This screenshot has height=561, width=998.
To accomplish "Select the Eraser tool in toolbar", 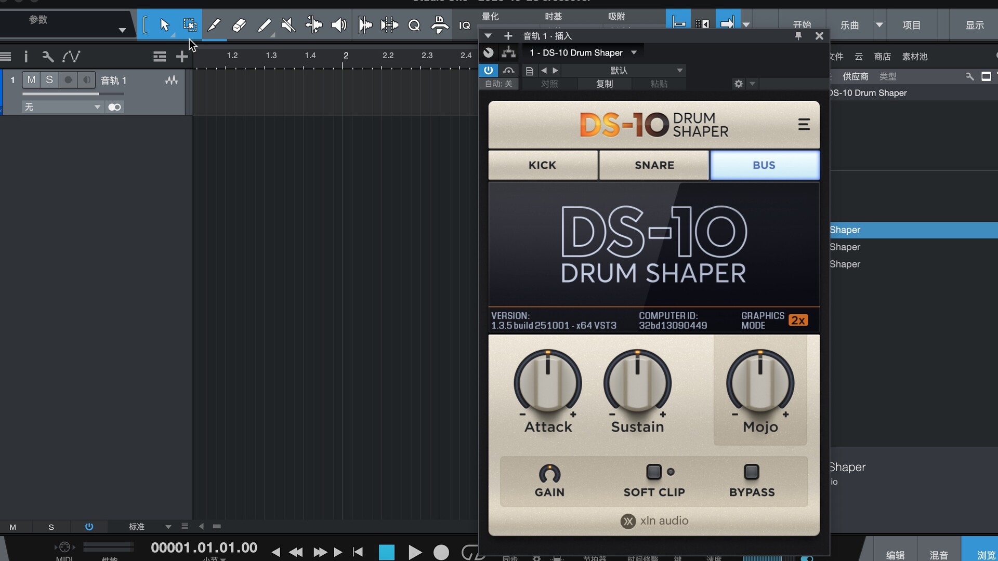I will [x=239, y=25].
